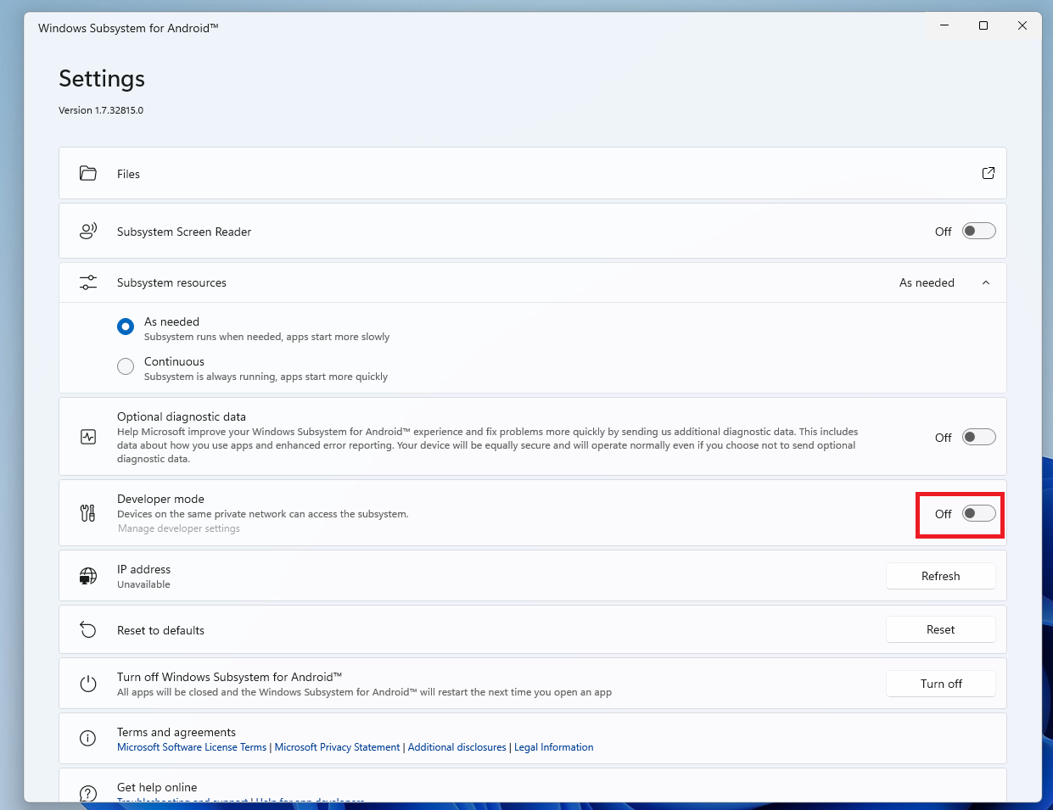Click the Turn off button
Viewport: 1053px width, 810px height.
click(x=941, y=684)
